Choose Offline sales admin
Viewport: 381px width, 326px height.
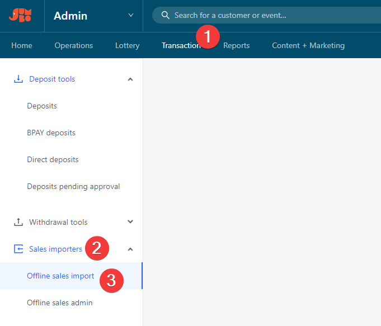[59, 303]
